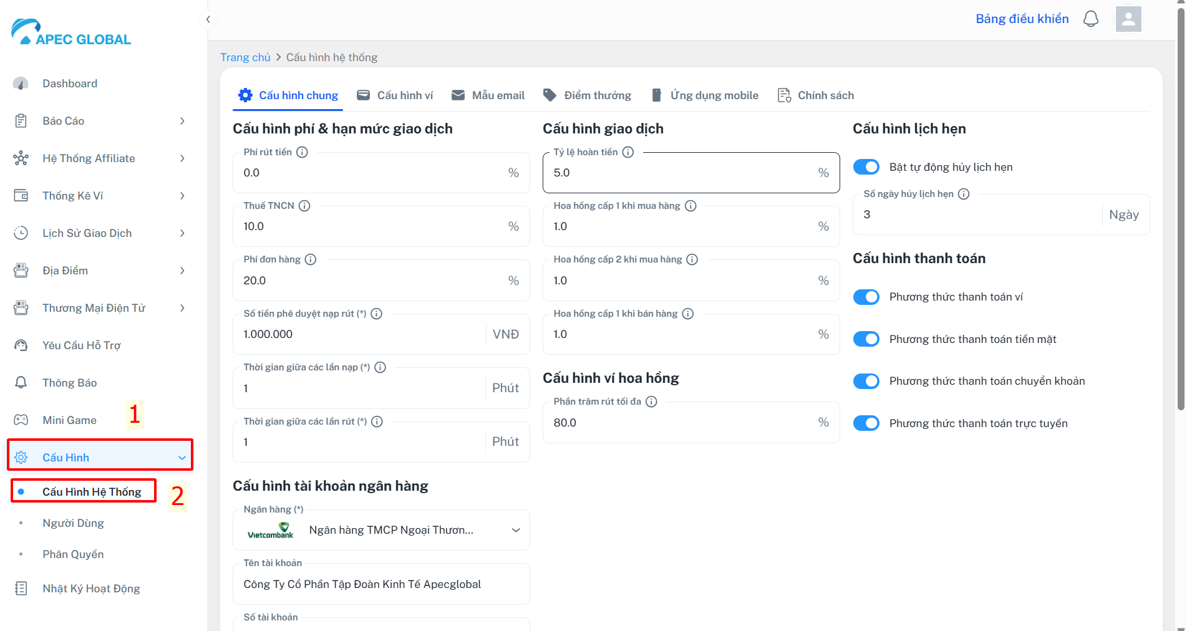The width and height of the screenshot is (1187, 631).
Task: Toggle Phương thức thanh toán chuyển khoản switch
Action: [866, 381]
